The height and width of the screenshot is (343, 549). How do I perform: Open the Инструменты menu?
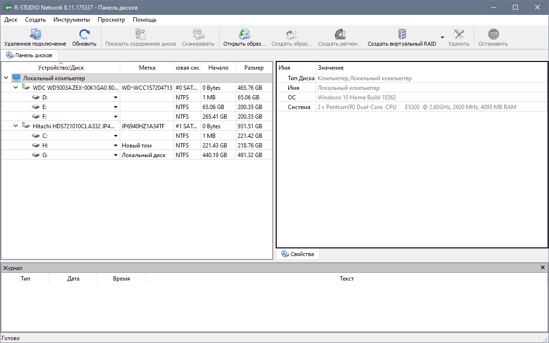(72, 20)
